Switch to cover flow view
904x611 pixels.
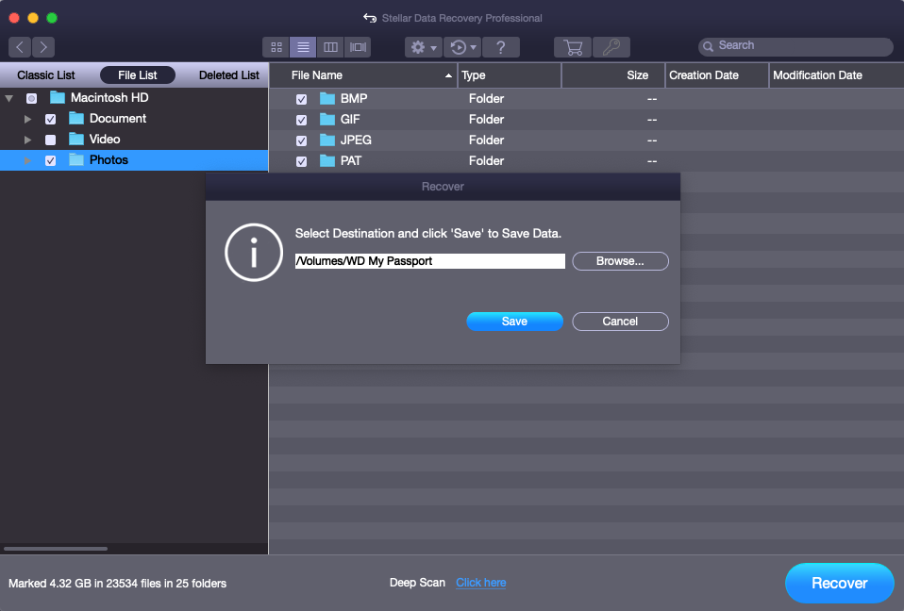coord(358,46)
